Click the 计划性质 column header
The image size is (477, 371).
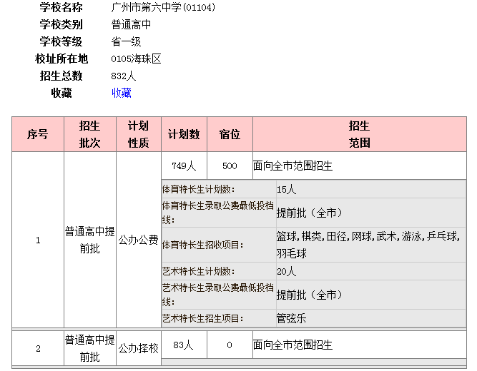tap(139, 134)
